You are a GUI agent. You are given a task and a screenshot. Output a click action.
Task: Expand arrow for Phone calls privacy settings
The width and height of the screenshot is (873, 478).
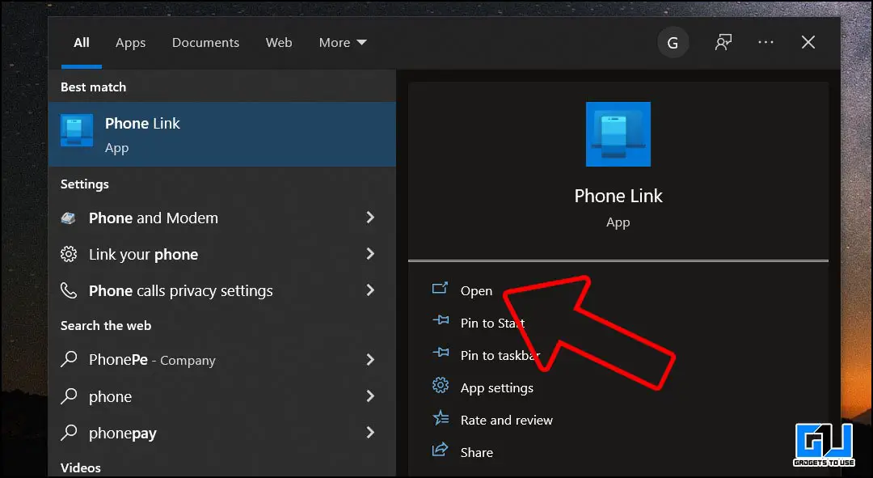370,290
